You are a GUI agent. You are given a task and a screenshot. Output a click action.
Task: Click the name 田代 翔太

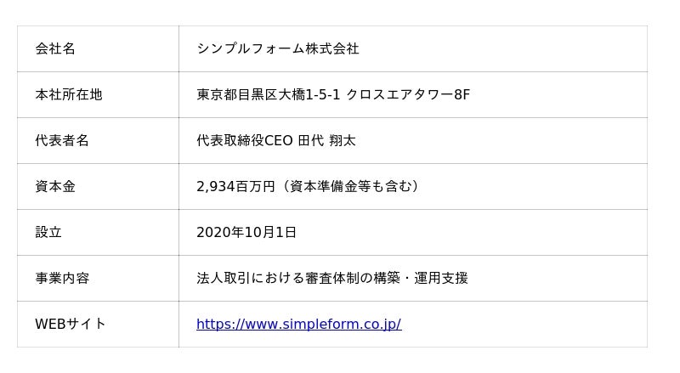(x=327, y=140)
